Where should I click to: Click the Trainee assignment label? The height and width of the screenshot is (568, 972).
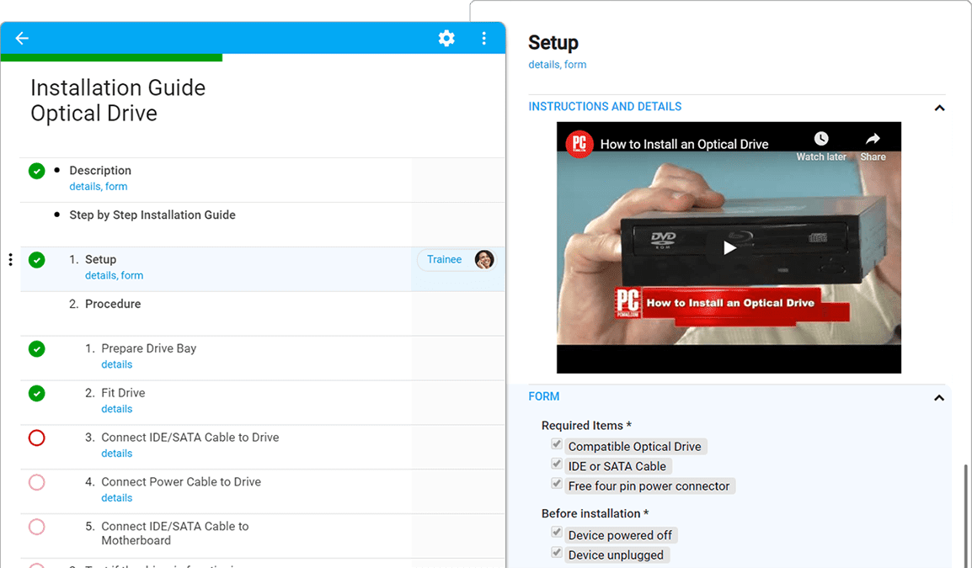[x=444, y=259]
